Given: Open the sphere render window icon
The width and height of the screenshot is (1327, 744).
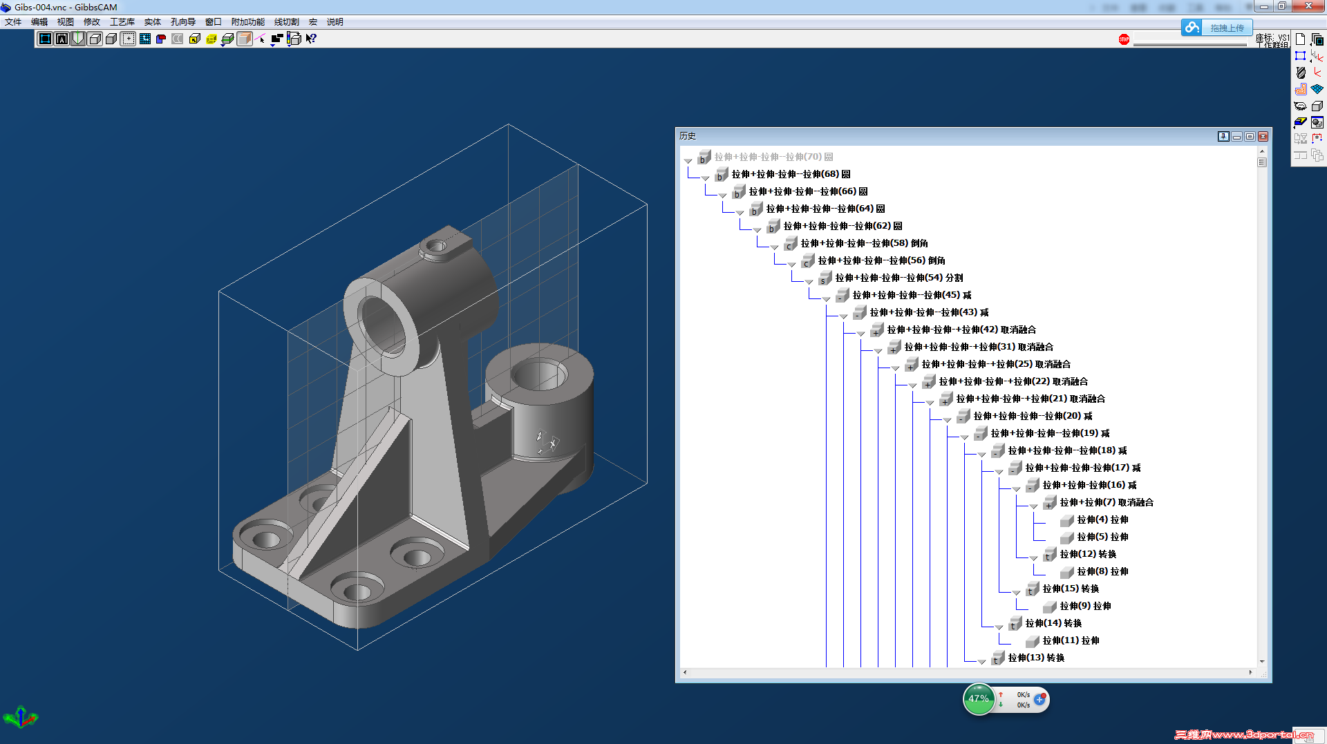Looking at the screenshot, I should pyautogui.click(x=1317, y=122).
